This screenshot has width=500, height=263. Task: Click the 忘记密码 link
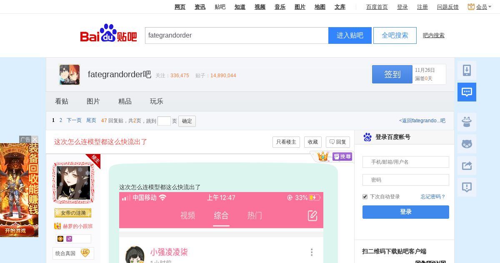point(433,197)
